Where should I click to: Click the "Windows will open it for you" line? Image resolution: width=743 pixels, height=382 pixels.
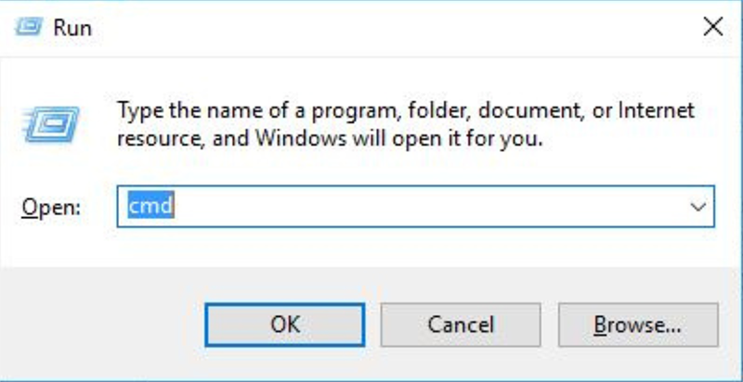399,139
